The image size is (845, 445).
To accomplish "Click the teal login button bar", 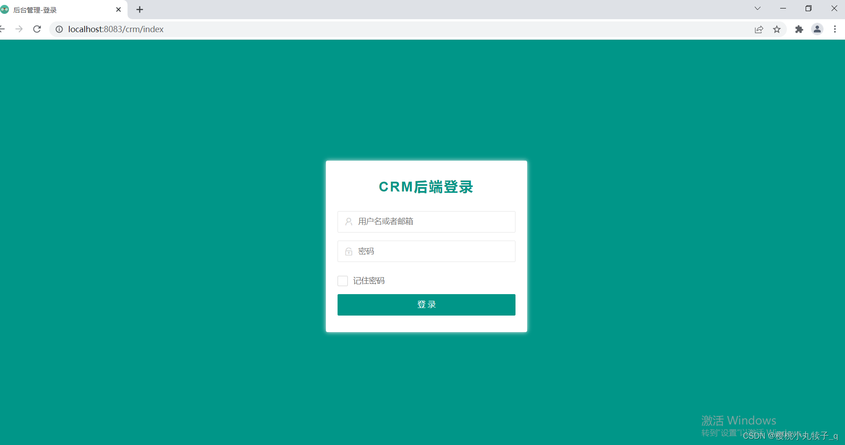I will pos(426,305).
